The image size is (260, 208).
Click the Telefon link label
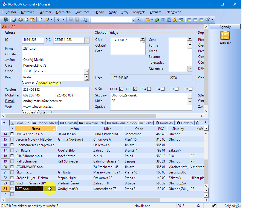point(10,90)
